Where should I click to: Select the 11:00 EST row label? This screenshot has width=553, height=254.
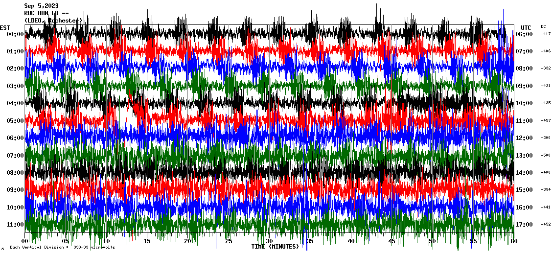pos(16,225)
